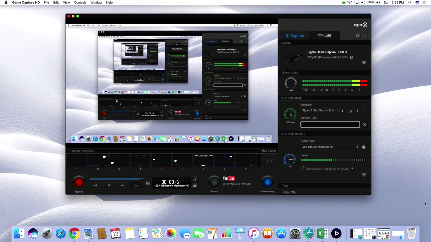The height and width of the screenshot is (242, 431).
Task: Click the blue playback timeline bar
Action: click(x=116, y=179)
